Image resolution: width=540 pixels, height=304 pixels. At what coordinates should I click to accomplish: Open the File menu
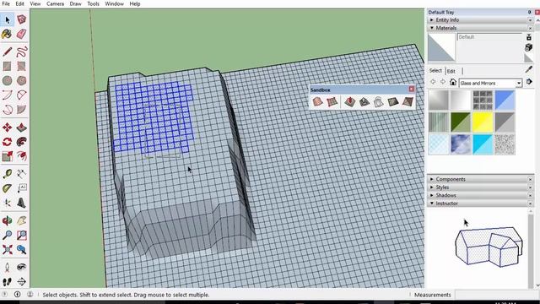click(6, 3)
